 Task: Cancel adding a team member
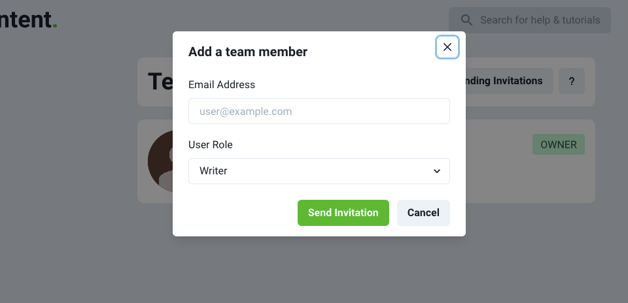tap(423, 213)
